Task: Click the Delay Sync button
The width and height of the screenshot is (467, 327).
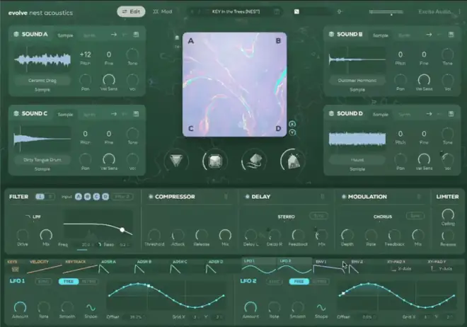Action: (x=318, y=216)
